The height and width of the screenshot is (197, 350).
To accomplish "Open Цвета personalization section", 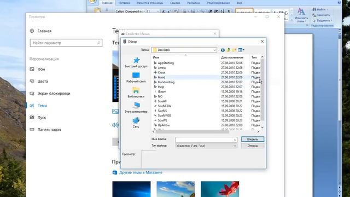I will pyautogui.click(x=39, y=82).
